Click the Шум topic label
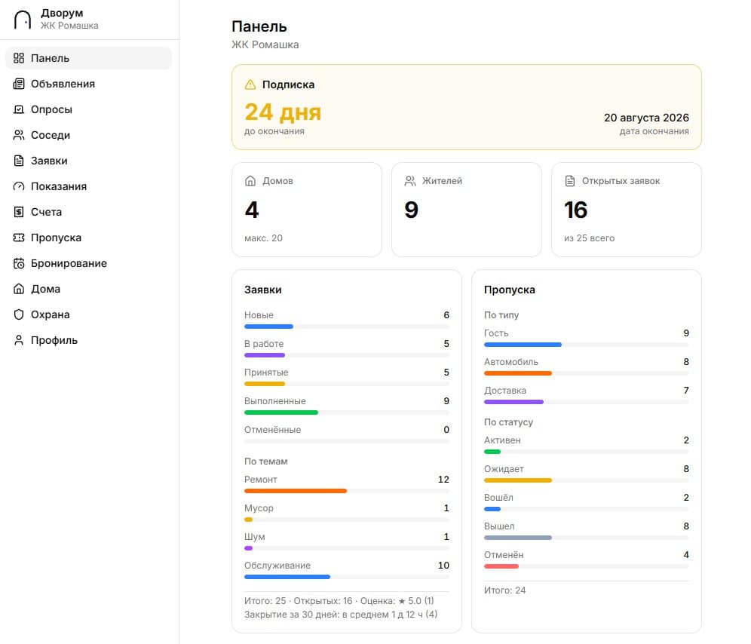 [x=254, y=537]
